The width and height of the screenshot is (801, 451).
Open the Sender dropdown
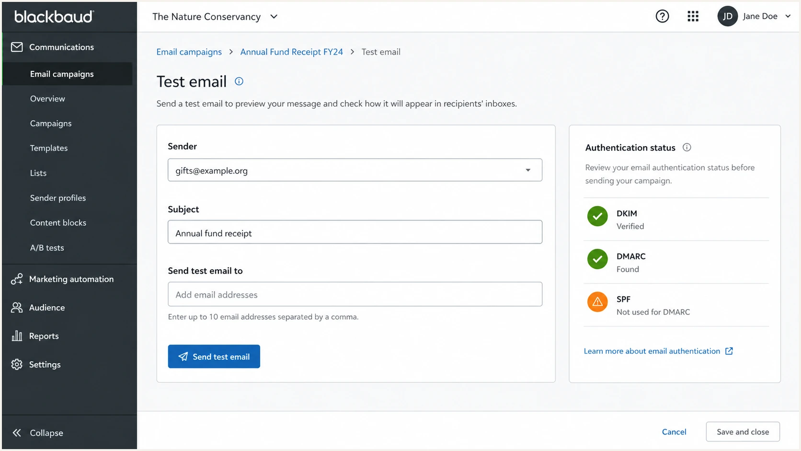(355, 170)
